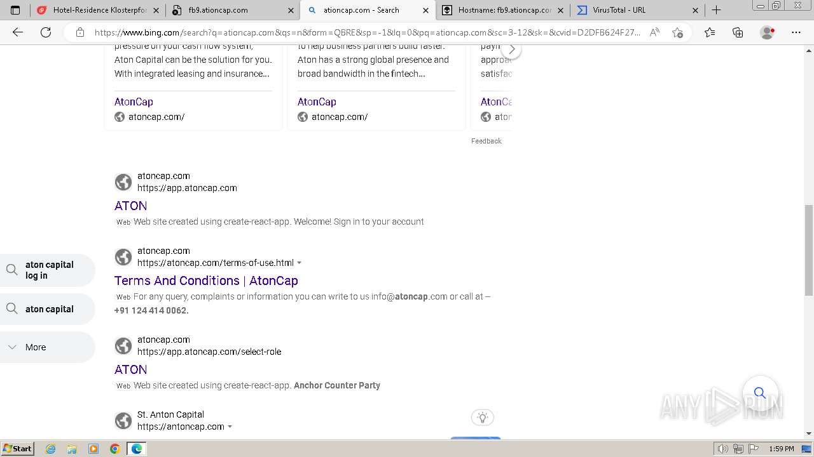Click the St. Anton Capital result name
This screenshot has height=457, width=814.
tap(170, 414)
